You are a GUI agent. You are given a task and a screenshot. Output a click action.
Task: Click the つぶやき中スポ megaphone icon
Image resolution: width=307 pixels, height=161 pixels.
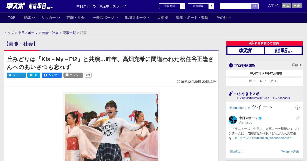point(231,94)
